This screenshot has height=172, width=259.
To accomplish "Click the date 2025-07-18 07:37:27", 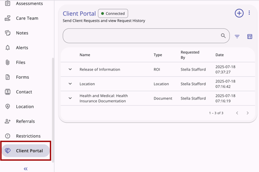I will [225, 69].
